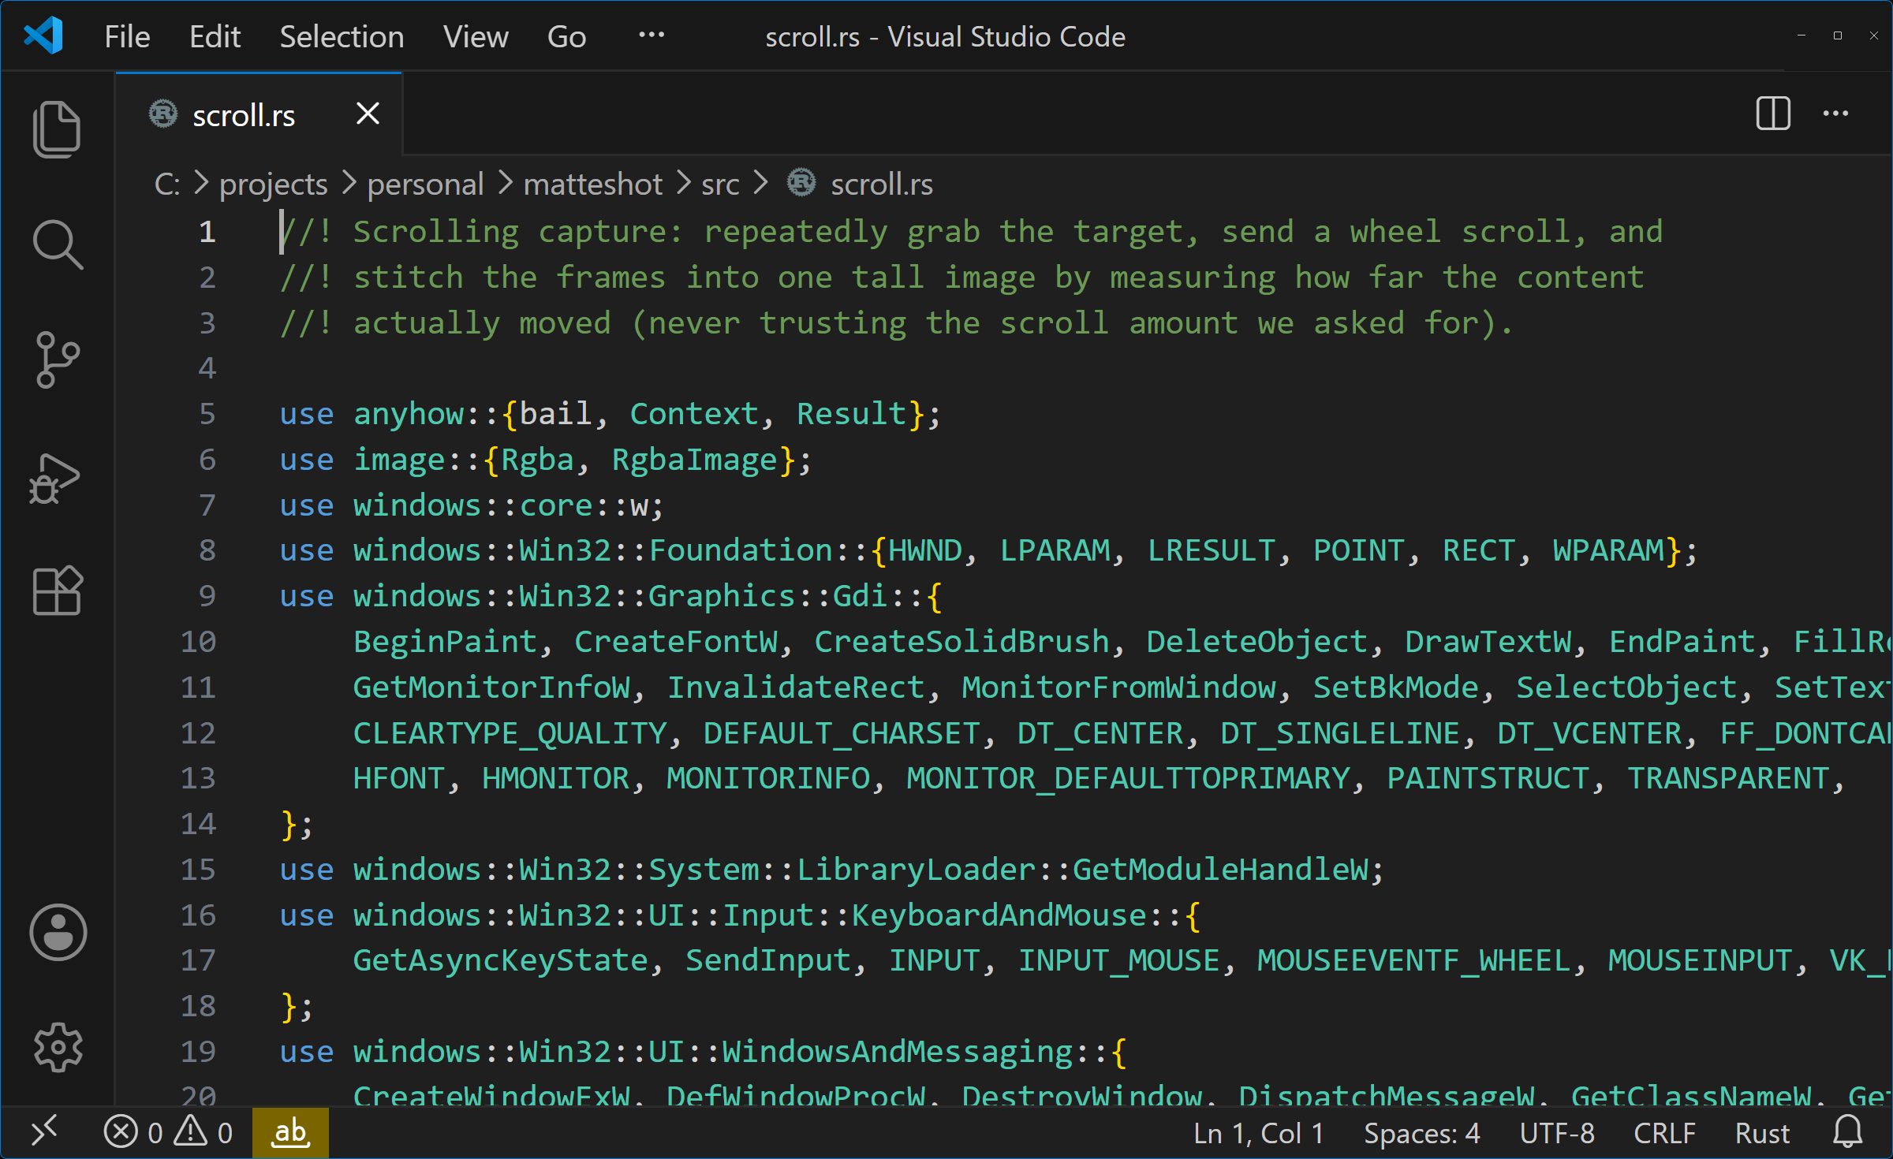1893x1159 pixels.
Task: Click Rust icon in breadcrumb
Action: (x=801, y=183)
